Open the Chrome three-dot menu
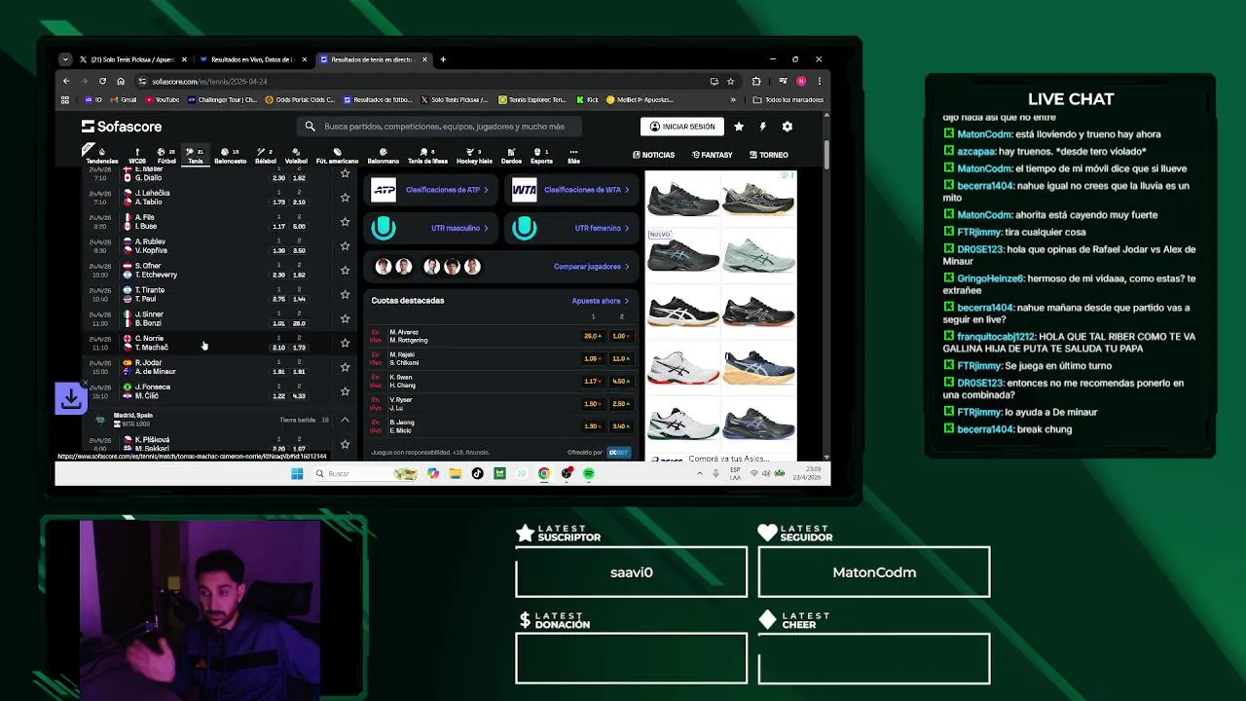 (x=820, y=81)
